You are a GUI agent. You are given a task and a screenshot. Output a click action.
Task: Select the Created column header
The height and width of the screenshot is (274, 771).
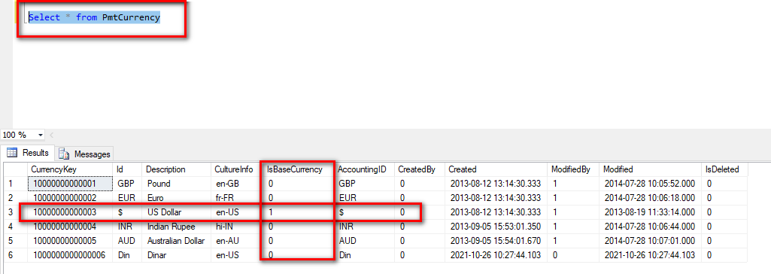pyautogui.click(x=496, y=169)
